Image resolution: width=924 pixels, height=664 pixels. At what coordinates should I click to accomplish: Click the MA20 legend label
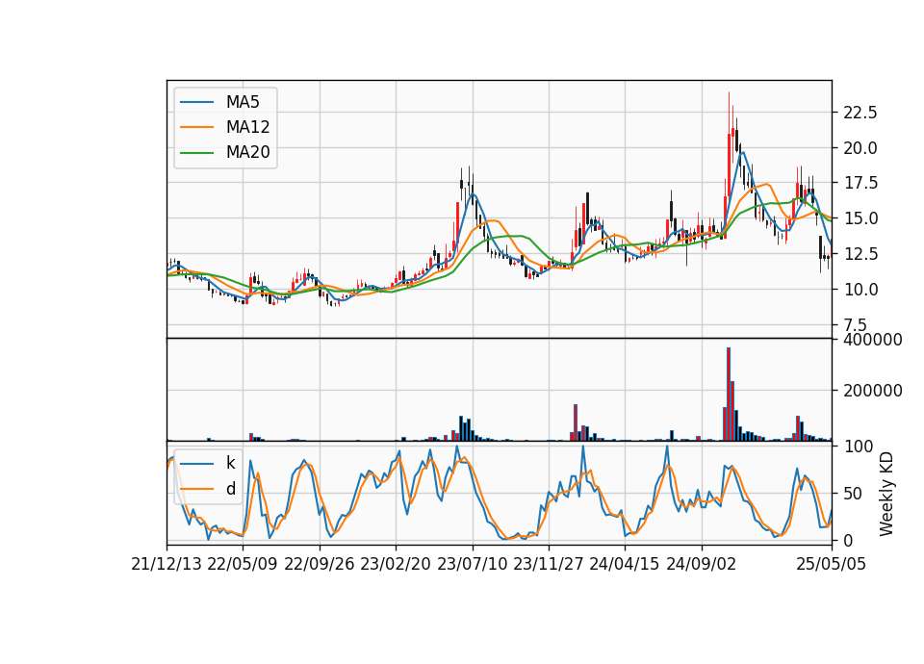click(x=247, y=153)
